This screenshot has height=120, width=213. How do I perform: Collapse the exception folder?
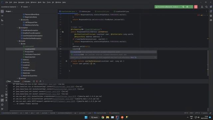pyautogui.click(x=17, y=28)
